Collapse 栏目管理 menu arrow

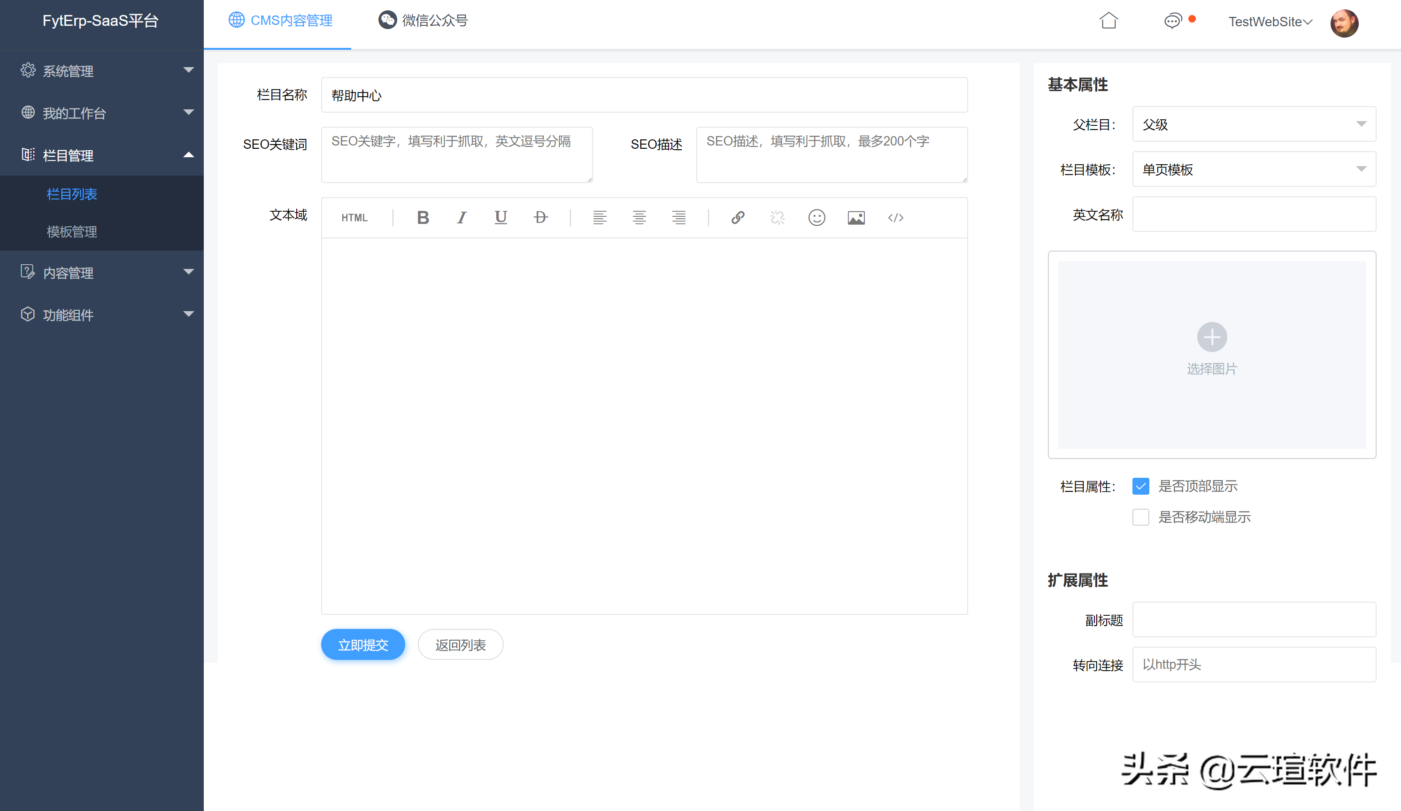click(x=188, y=154)
